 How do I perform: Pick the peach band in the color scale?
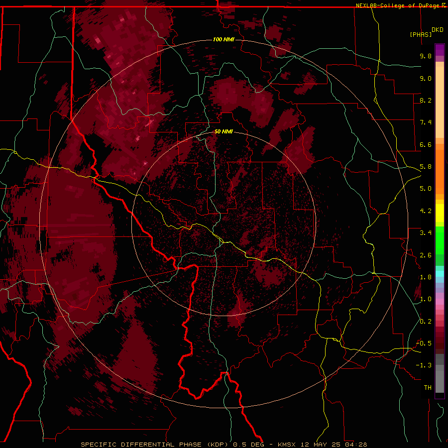tap(440, 102)
